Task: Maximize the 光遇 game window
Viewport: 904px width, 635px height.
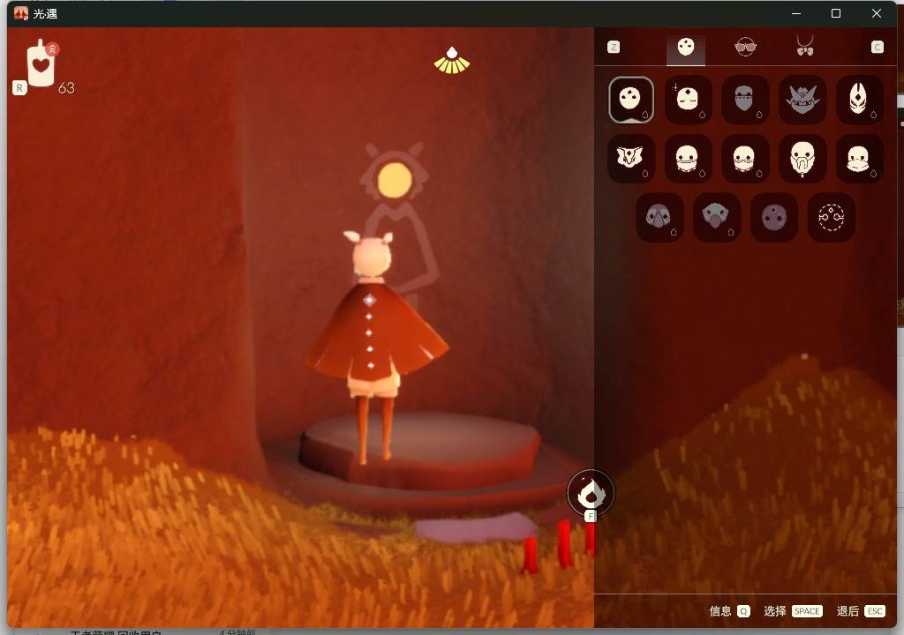Action: (x=836, y=13)
